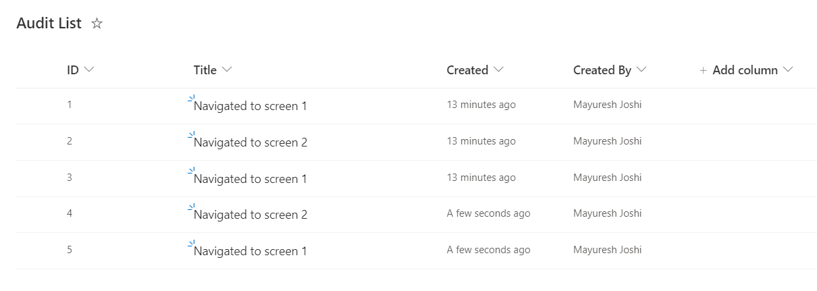The width and height of the screenshot is (817, 291).
Task: Open the first "Navigated to screen 1" item
Action: click(250, 106)
